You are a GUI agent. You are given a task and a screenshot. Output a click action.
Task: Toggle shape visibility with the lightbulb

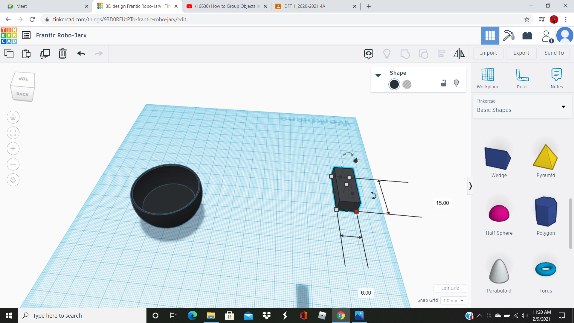456,83
